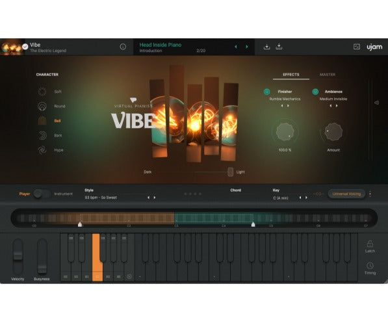Select next Style arrow
The width and height of the screenshot is (388, 323).
tap(155, 198)
